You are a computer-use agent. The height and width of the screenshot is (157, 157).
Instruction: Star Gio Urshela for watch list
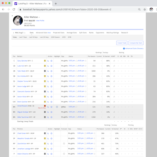(51, 76)
